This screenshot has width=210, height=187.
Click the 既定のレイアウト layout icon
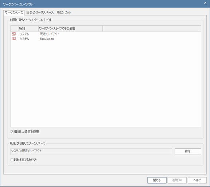13,34
